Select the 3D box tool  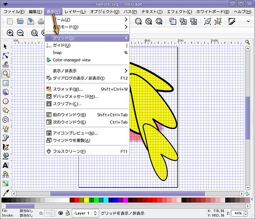(x=6, y=92)
